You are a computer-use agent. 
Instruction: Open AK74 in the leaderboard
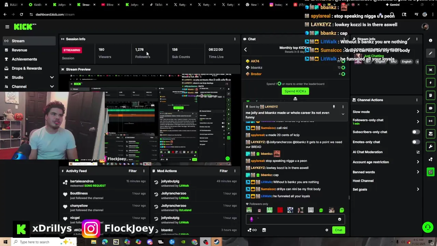click(255, 61)
